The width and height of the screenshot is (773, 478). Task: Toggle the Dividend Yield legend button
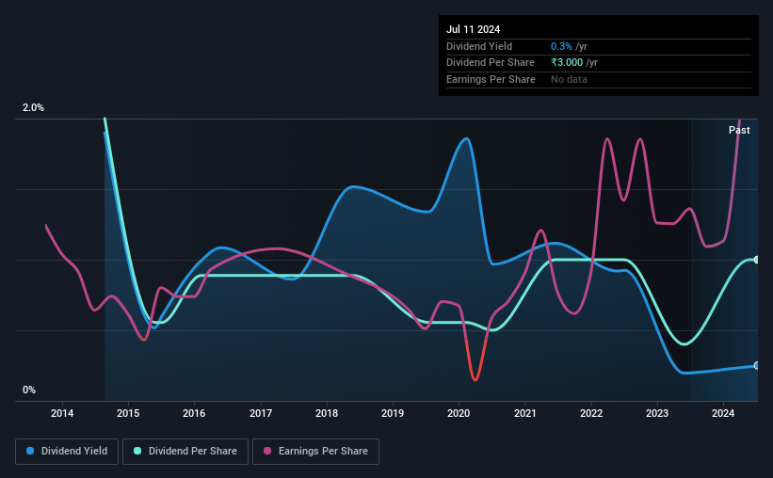67,452
